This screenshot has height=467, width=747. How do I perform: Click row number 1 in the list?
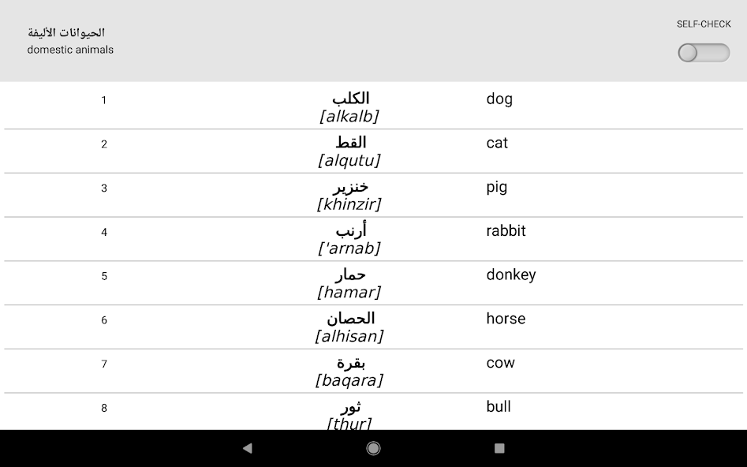104,100
